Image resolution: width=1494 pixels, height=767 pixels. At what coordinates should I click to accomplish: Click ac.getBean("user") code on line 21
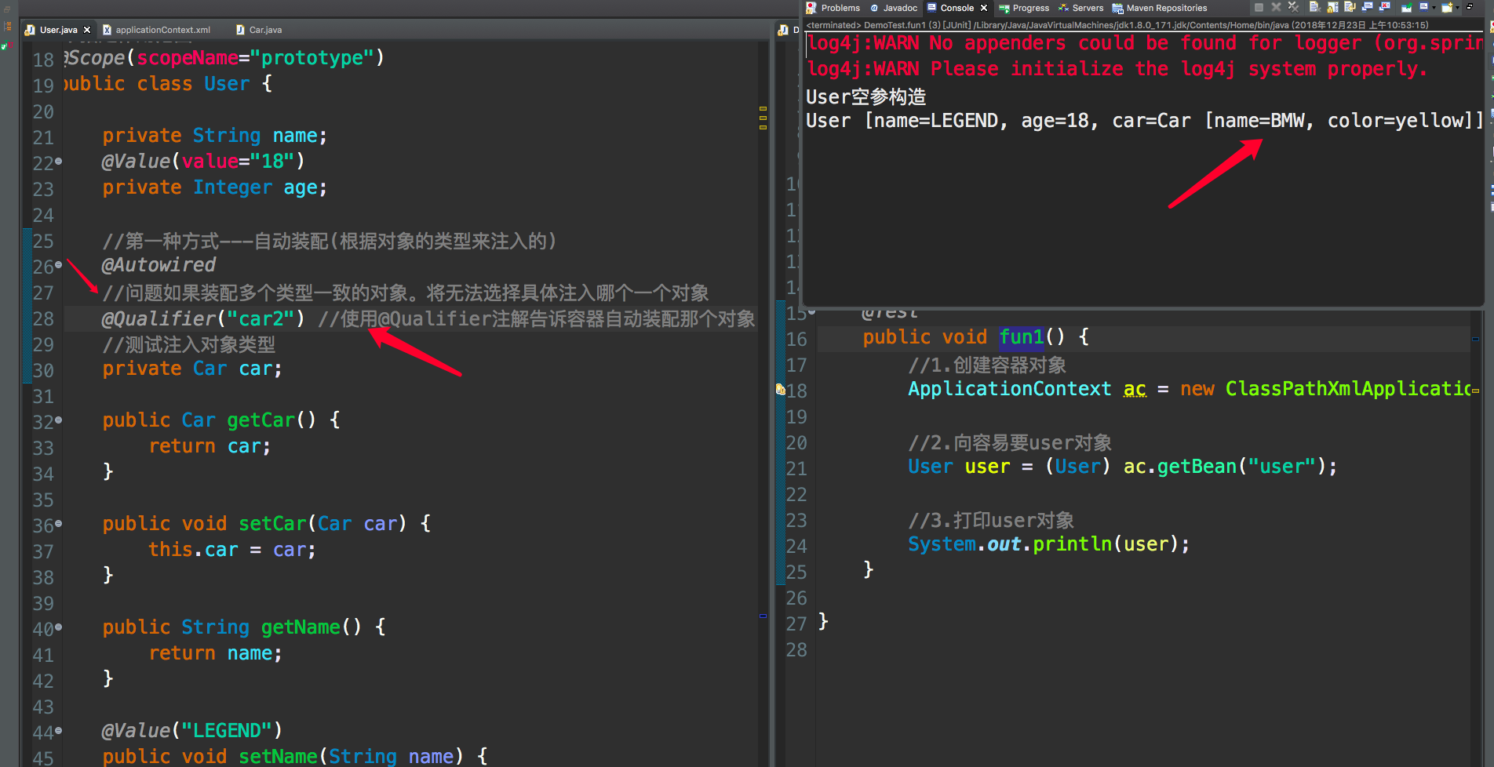pos(1225,467)
